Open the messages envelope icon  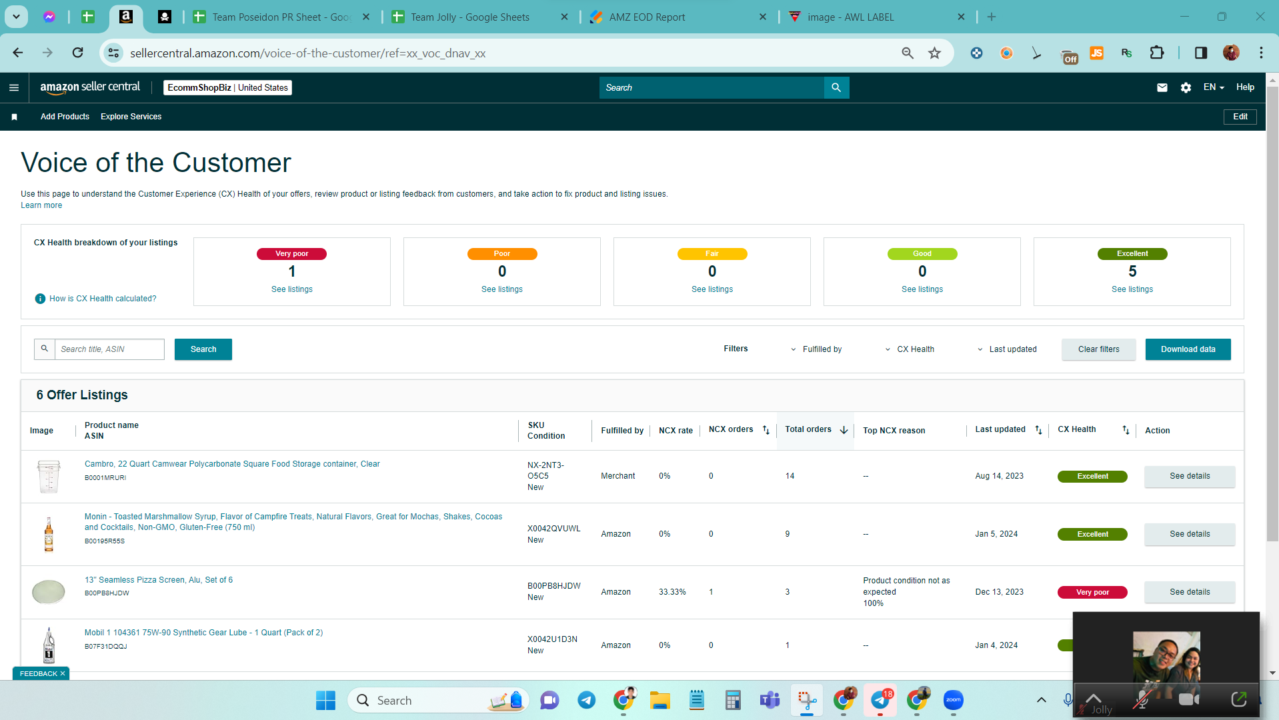(1162, 87)
